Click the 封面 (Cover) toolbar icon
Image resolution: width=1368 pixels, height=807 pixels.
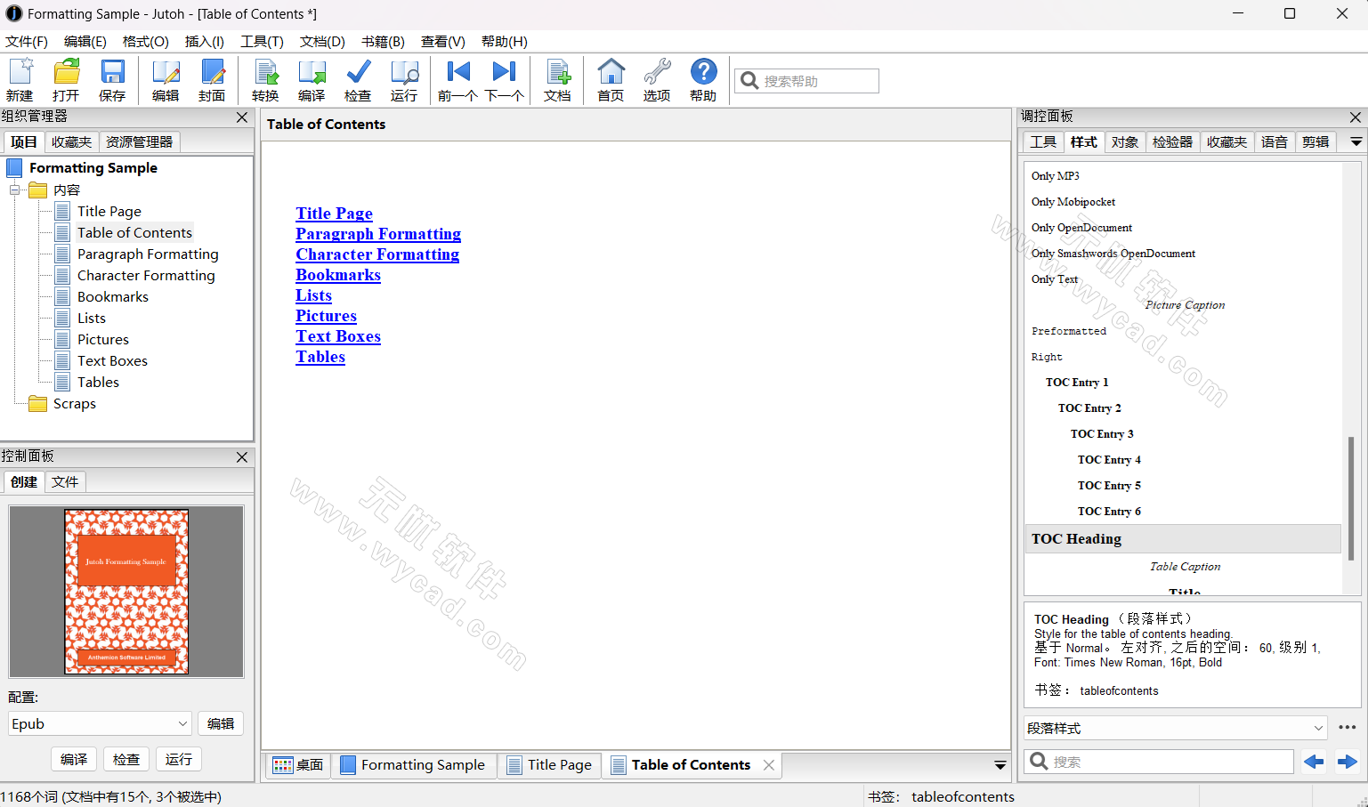pyautogui.click(x=212, y=80)
